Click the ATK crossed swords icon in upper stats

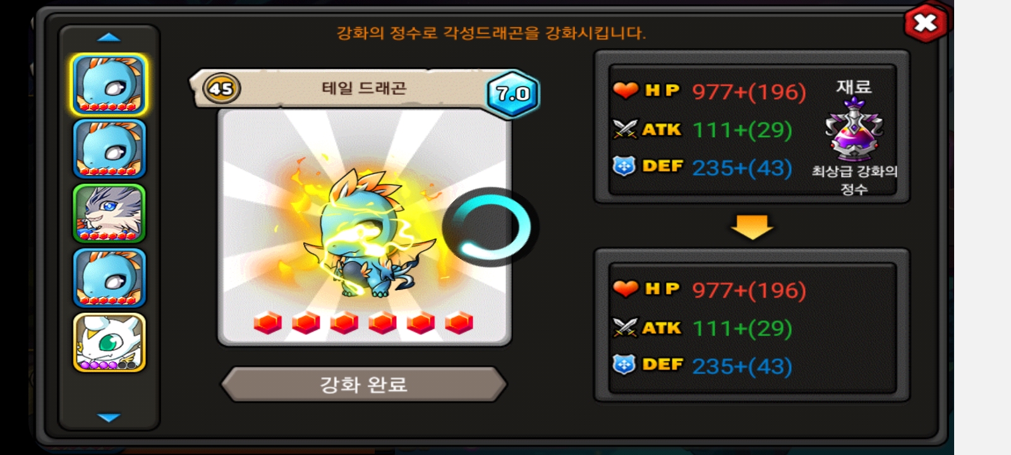[625, 129]
